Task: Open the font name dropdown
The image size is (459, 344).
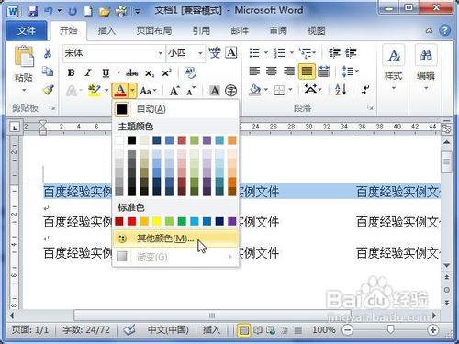Action: click(161, 53)
